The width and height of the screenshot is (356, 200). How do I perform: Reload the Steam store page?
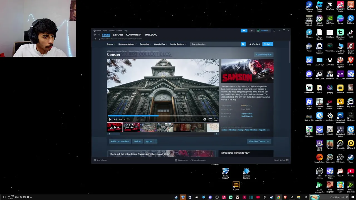[95, 39]
